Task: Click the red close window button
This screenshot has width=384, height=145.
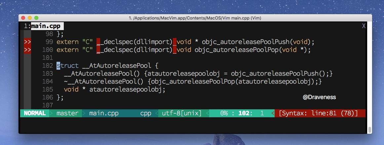Action: click(23, 18)
